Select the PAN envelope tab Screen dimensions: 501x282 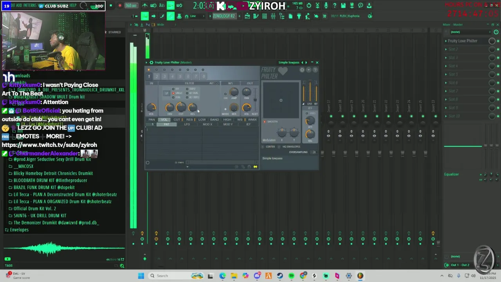pos(151,119)
